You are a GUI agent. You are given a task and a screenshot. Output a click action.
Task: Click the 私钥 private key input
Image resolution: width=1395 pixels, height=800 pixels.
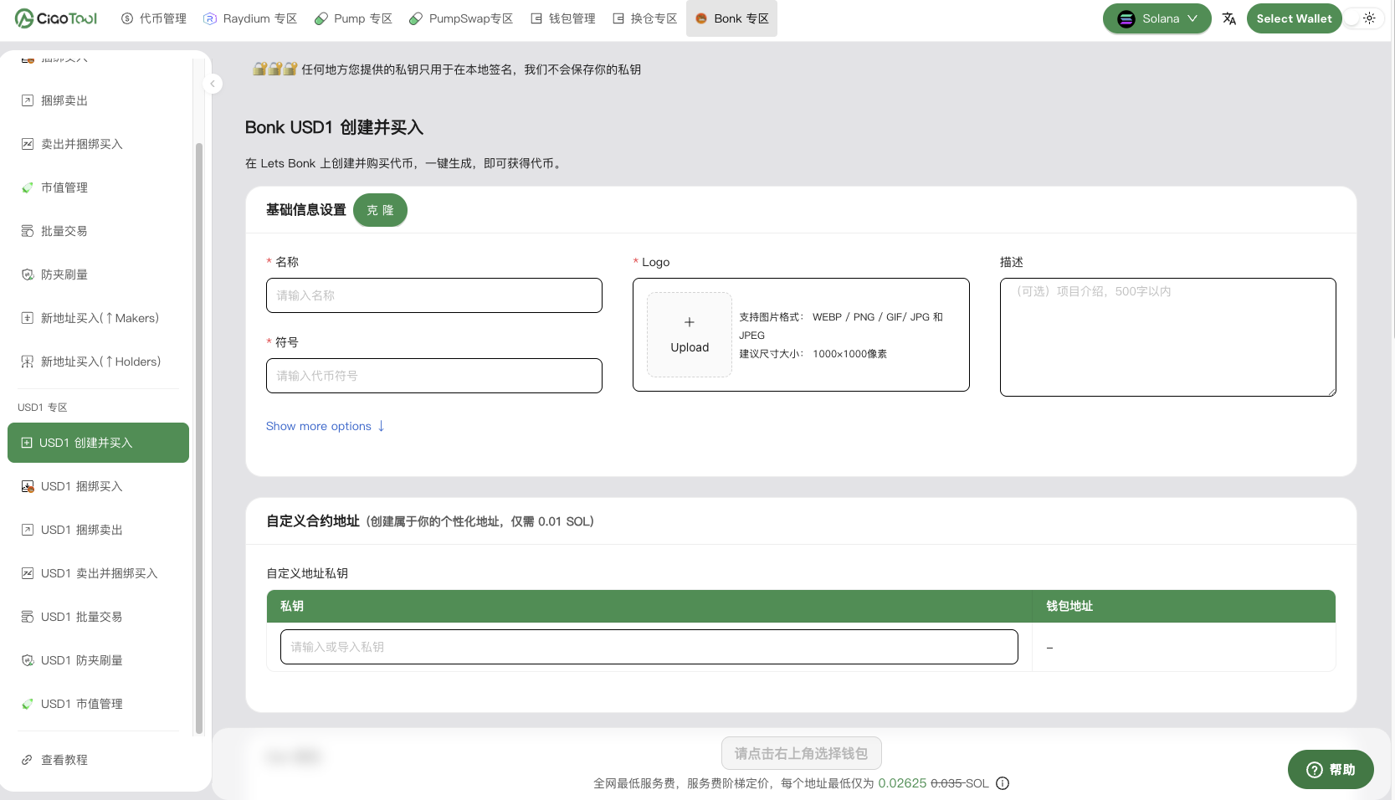tap(649, 647)
